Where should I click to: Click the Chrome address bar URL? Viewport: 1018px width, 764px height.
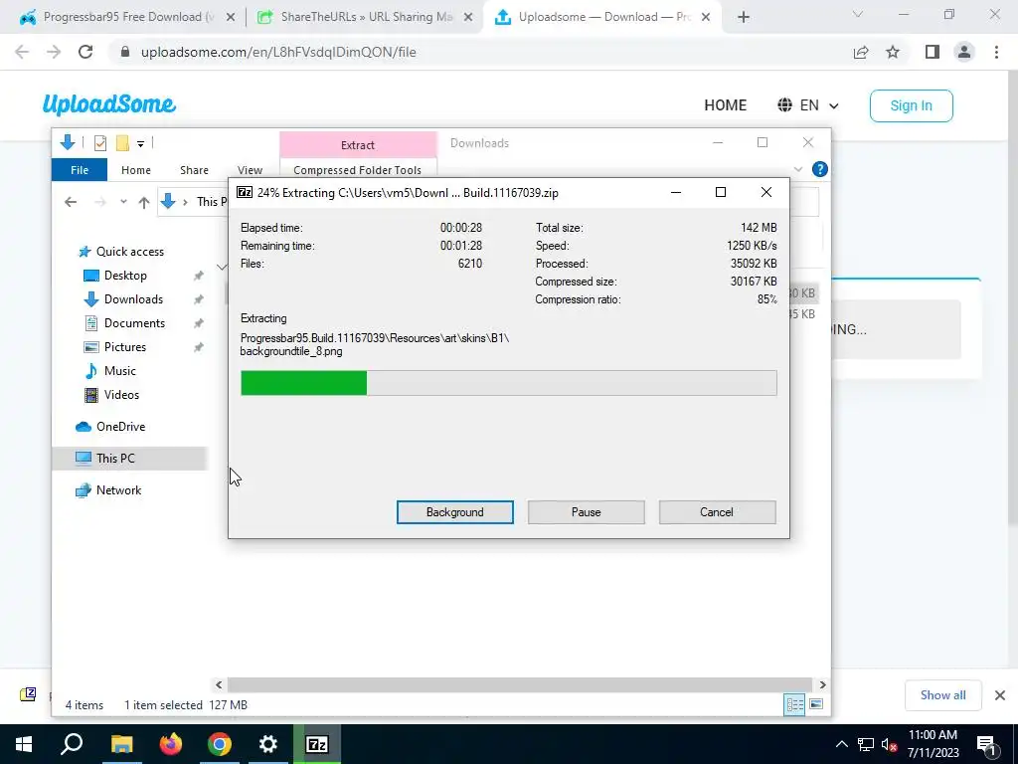[278, 52]
